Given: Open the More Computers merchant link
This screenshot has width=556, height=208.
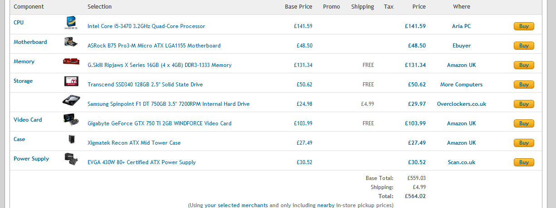Looking at the screenshot, I should (461, 85).
